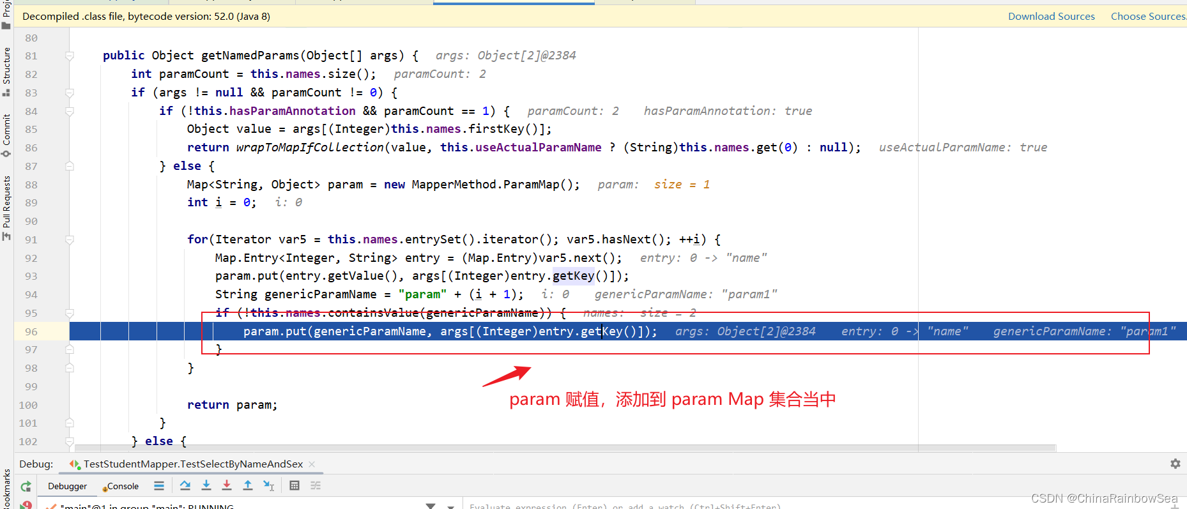Toggle the fold marker at line 102
The height and width of the screenshot is (509, 1187).
pos(70,442)
